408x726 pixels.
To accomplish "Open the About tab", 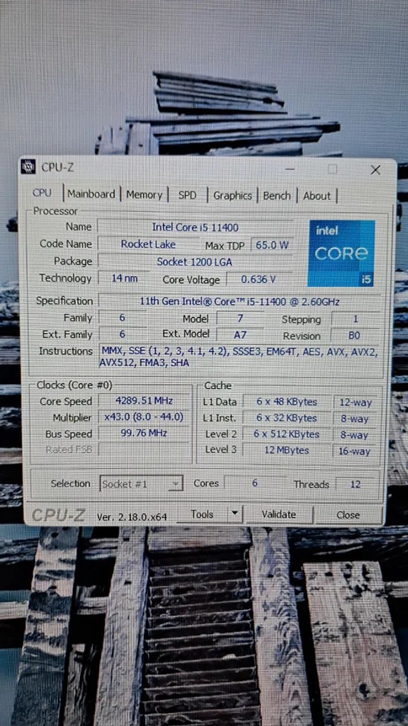I will point(317,196).
